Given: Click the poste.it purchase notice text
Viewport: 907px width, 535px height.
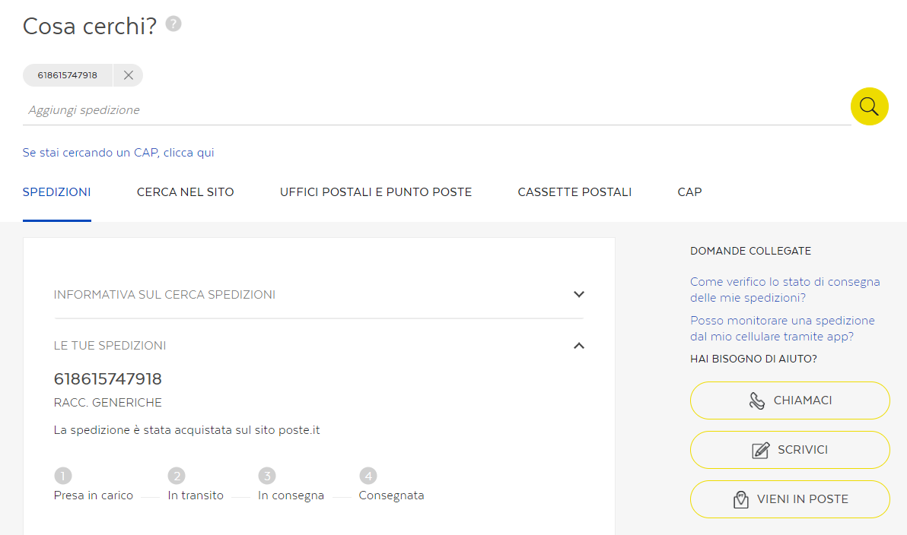Looking at the screenshot, I should [187, 430].
